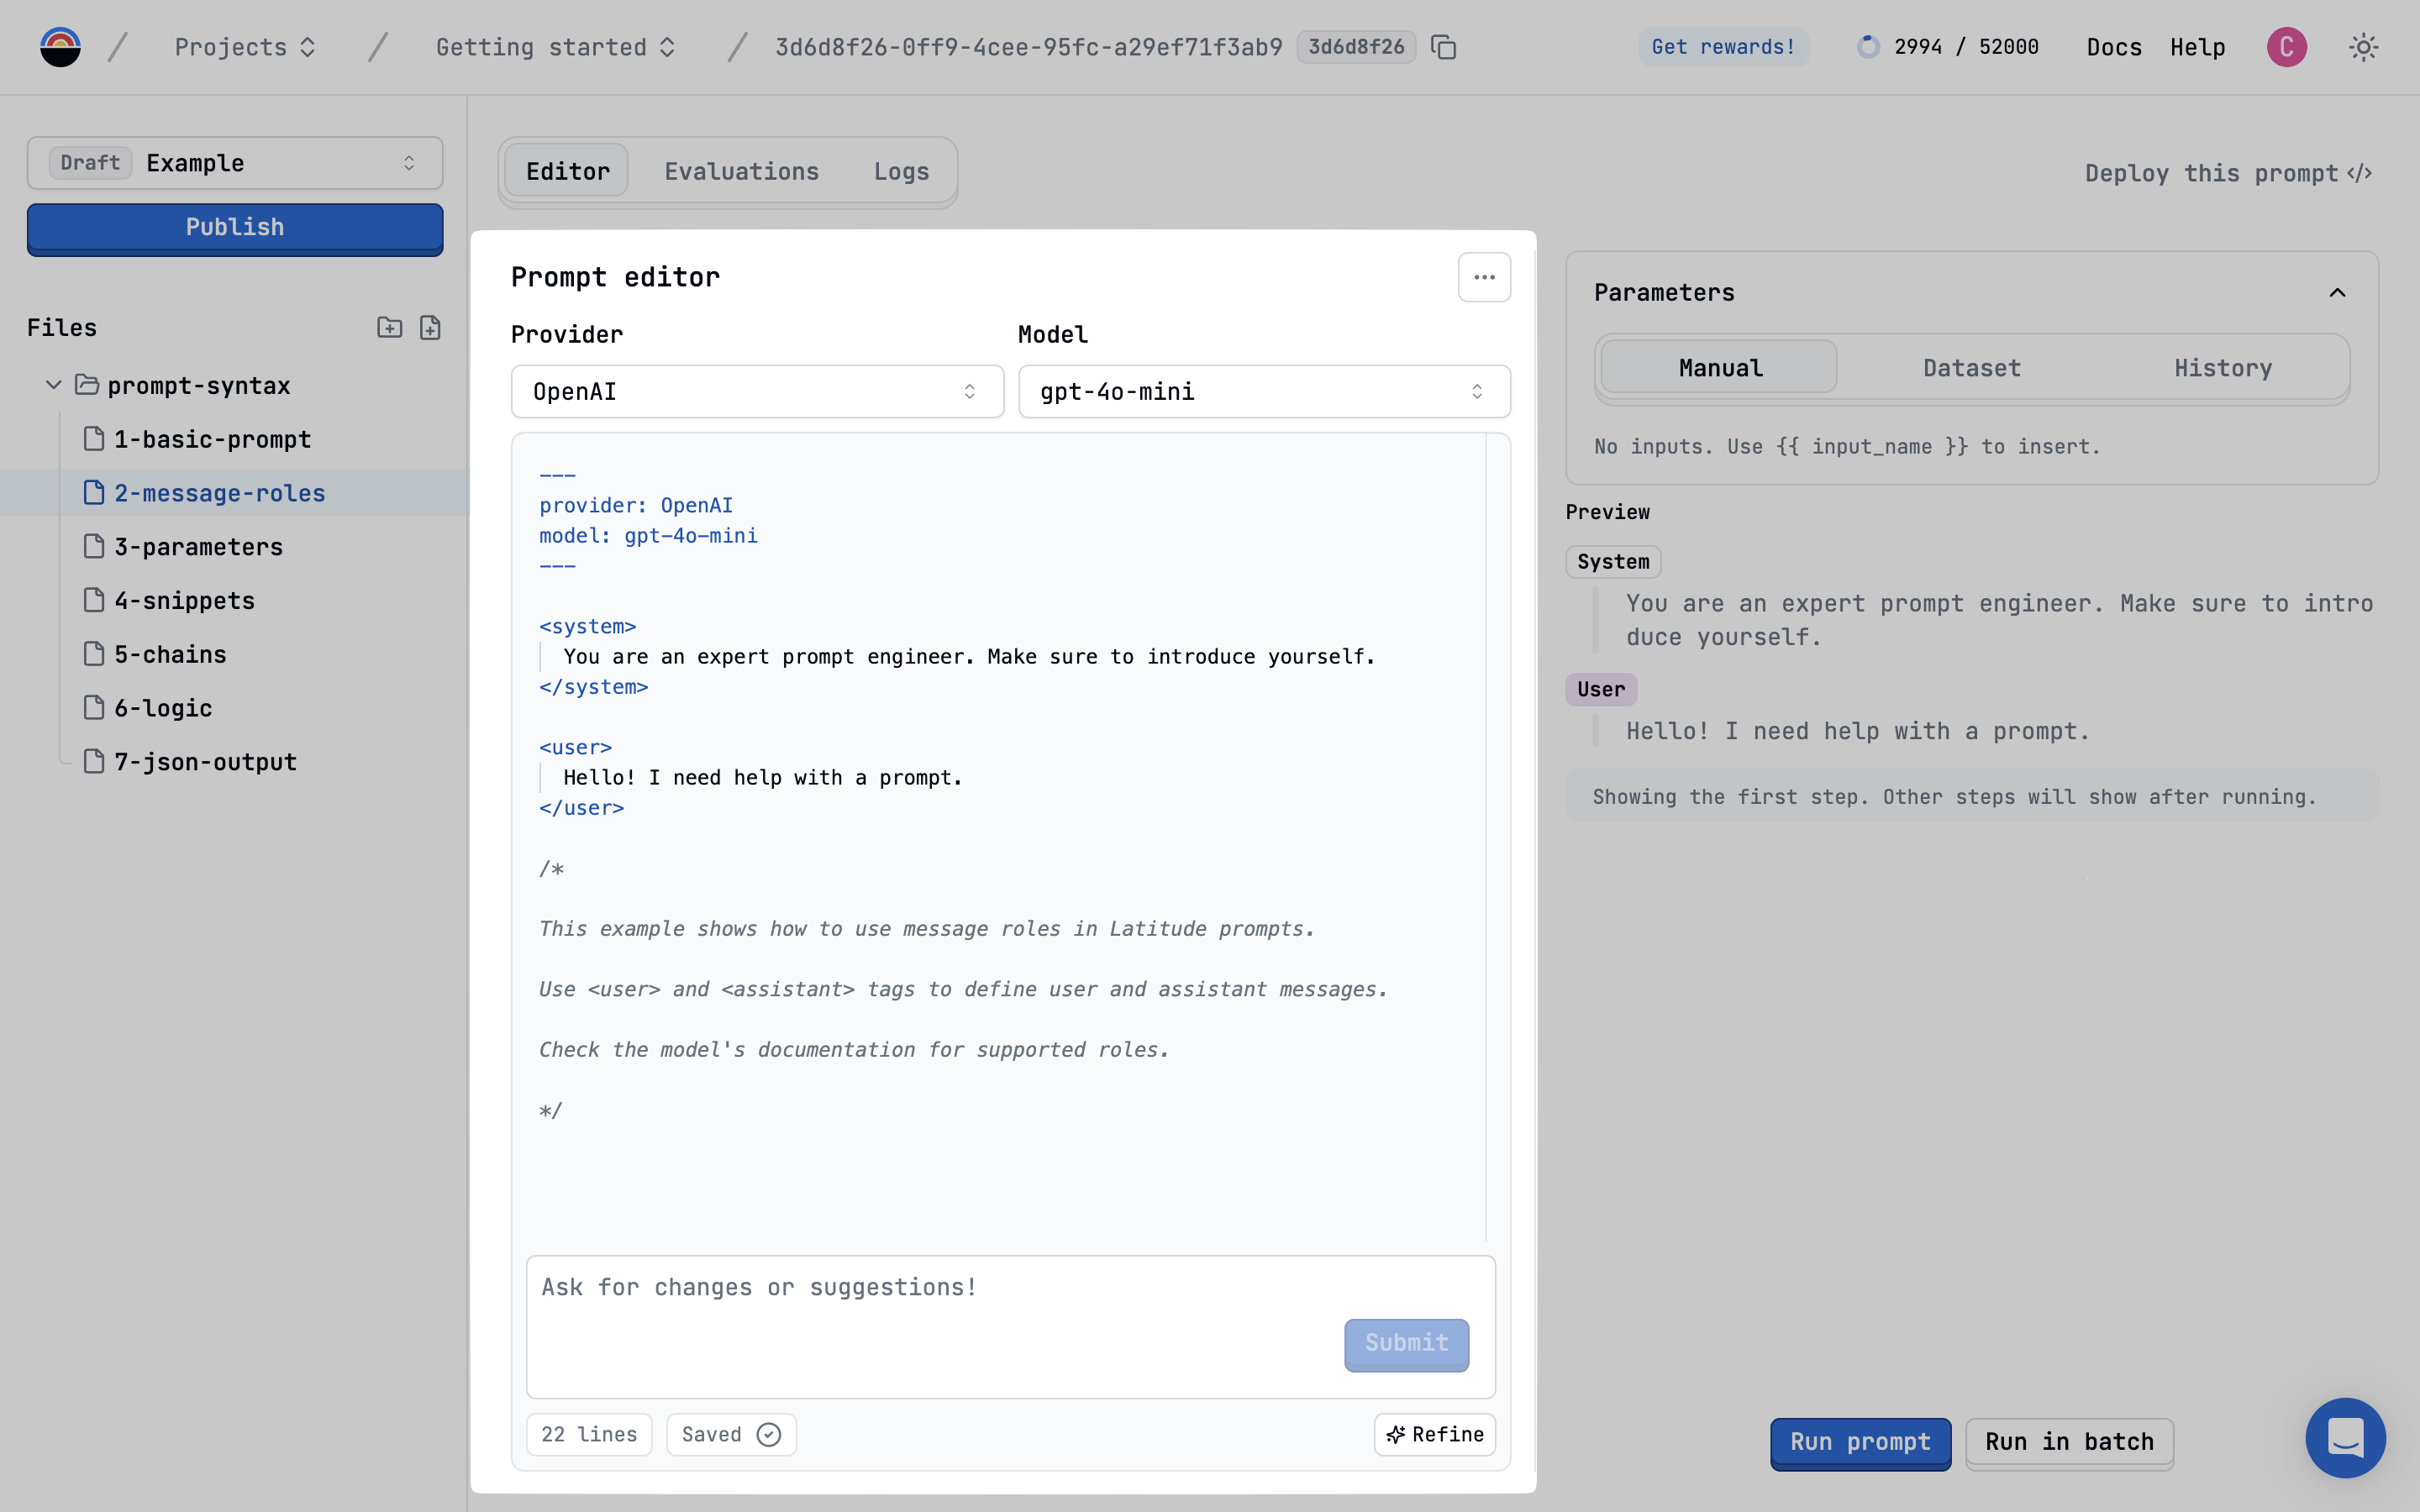Screen dimensions: 2420x1512
Task: Collapse the prompt-syntax folder
Action: [x=54, y=385]
